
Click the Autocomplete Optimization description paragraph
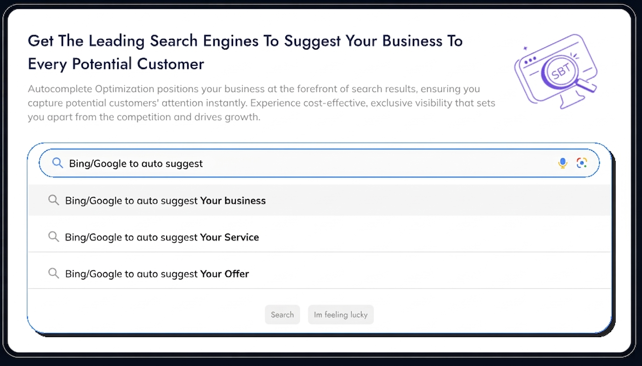point(261,103)
